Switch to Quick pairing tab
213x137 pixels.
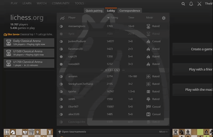click(x=94, y=11)
